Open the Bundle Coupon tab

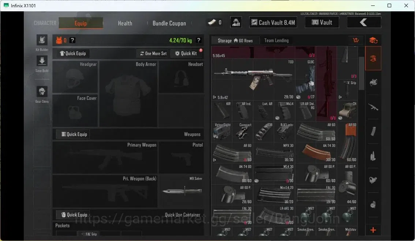[169, 23]
